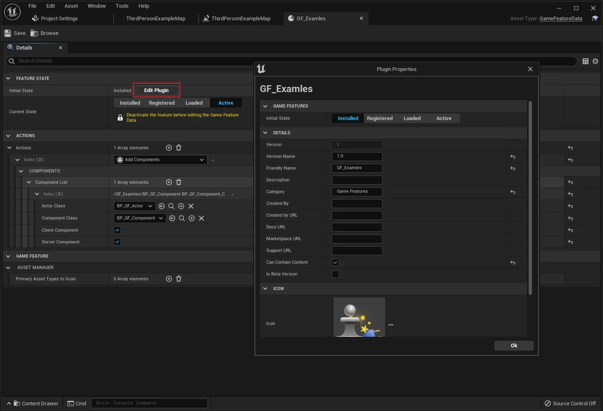603x411 pixels.
Task: Click the Edit Plugin button
Action: 156,90
